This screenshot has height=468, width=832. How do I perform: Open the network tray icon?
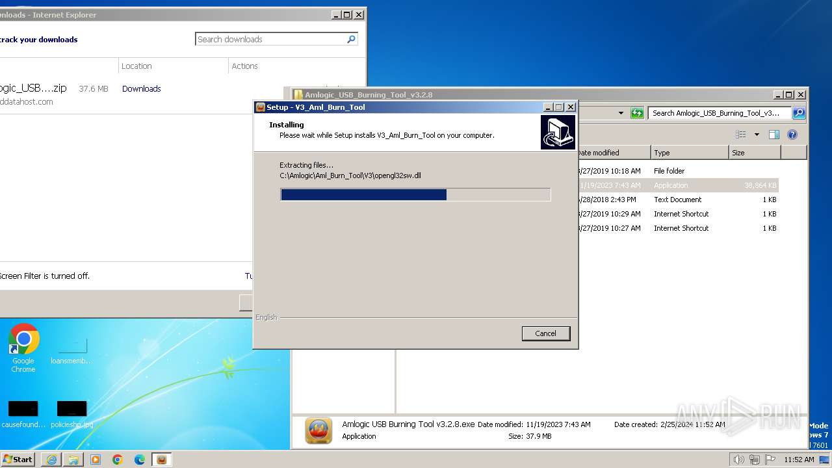tap(754, 460)
